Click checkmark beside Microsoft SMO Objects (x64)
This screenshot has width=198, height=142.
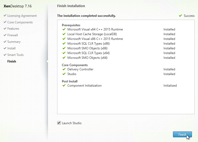pyautogui.click(x=64, y=58)
